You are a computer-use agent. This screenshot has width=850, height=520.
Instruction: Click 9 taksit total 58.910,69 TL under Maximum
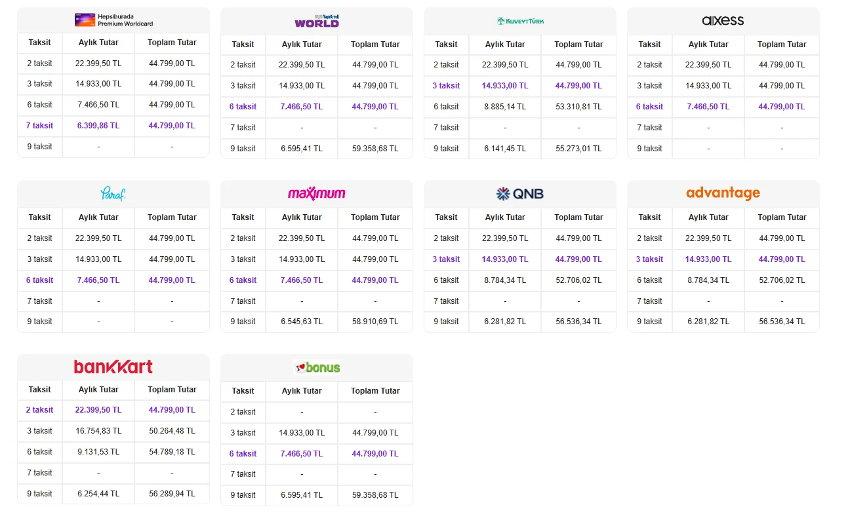click(375, 322)
